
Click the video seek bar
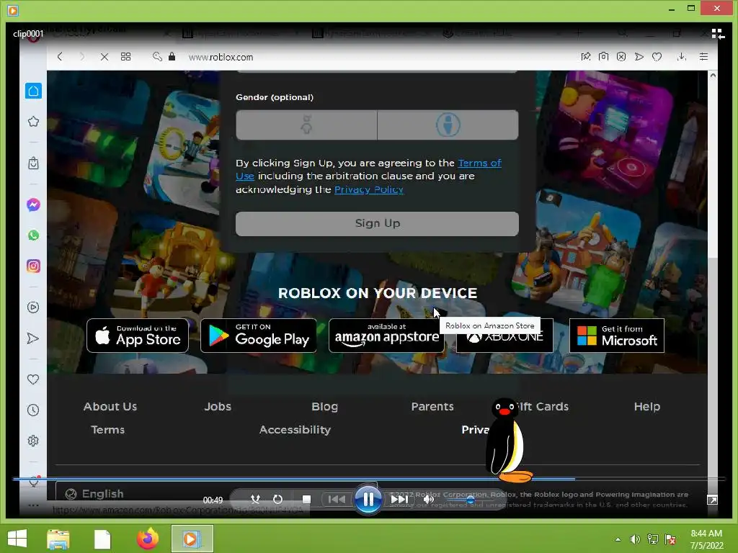[x=369, y=479]
